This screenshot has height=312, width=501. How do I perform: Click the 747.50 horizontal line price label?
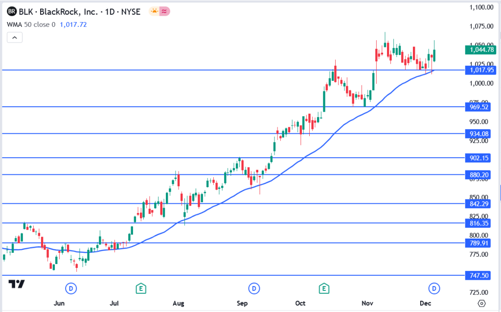pos(479,276)
